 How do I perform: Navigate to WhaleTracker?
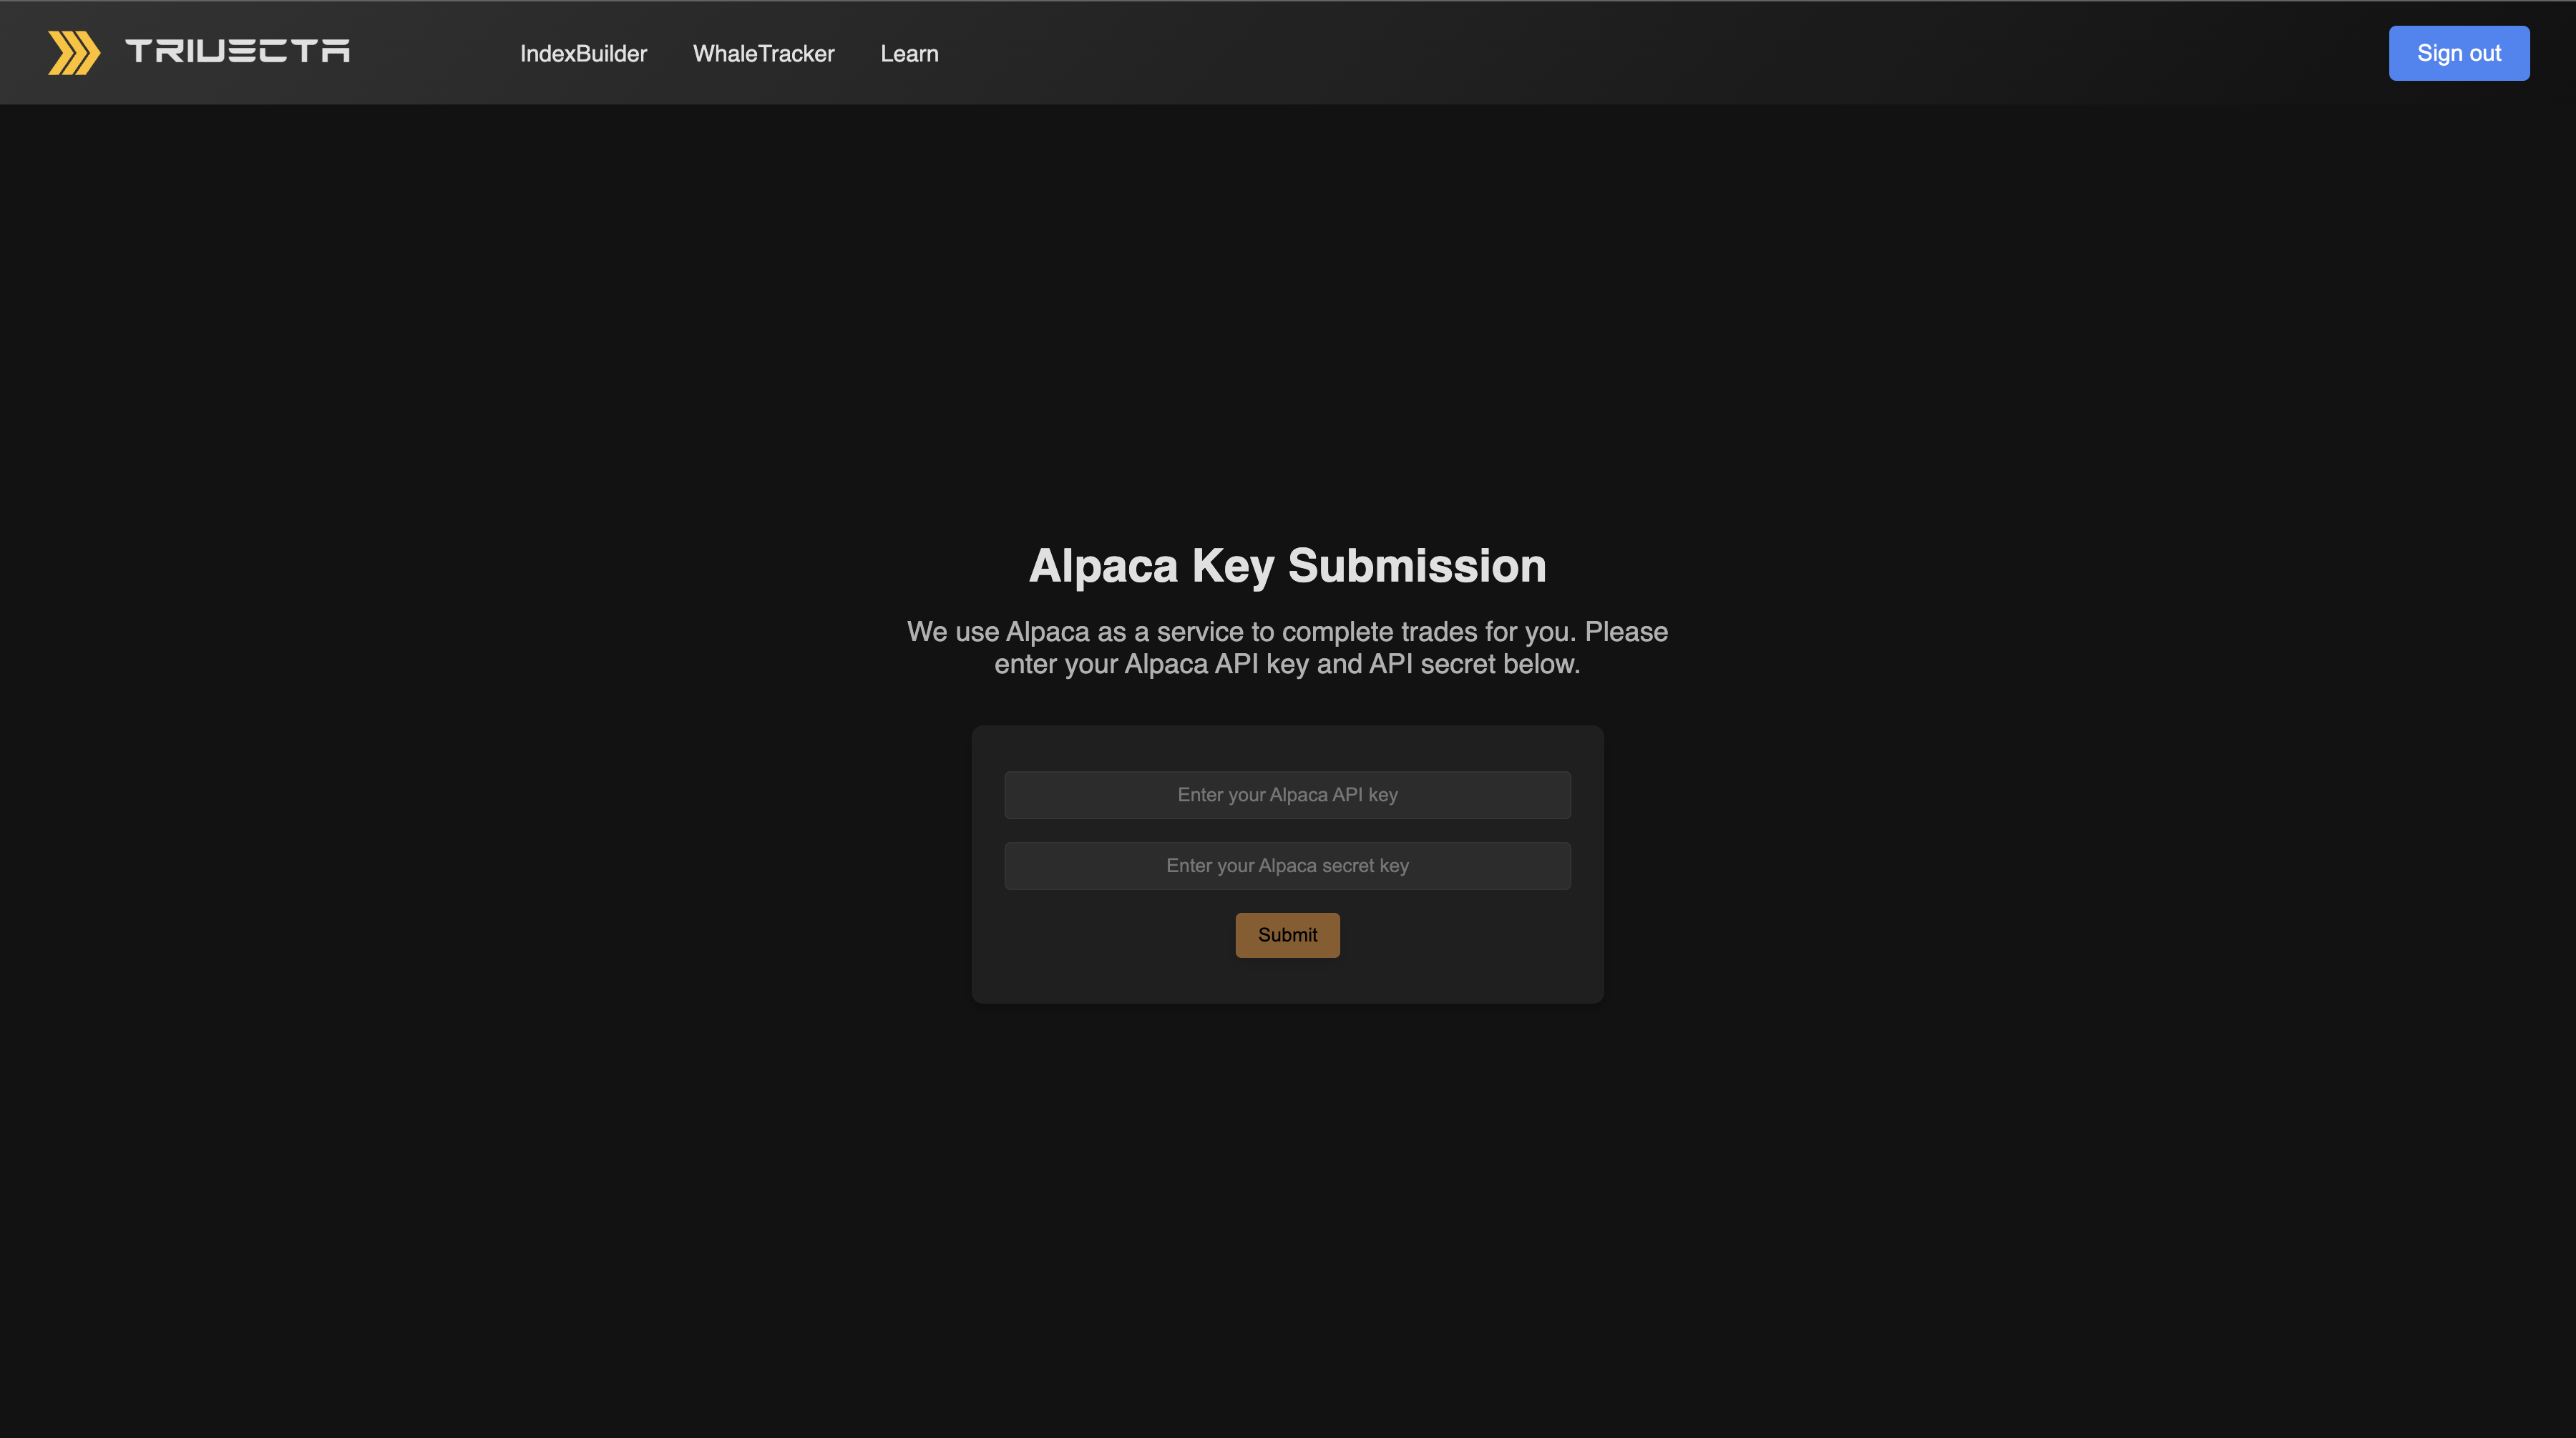pos(763,54)
